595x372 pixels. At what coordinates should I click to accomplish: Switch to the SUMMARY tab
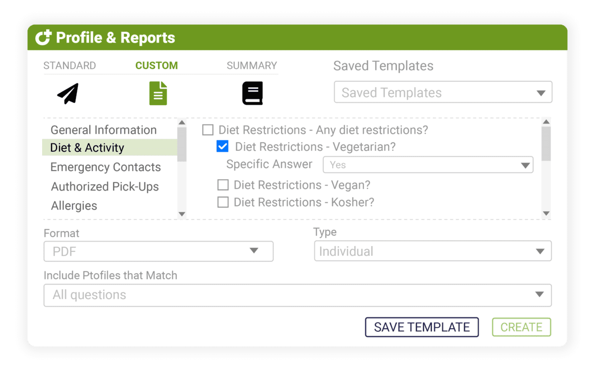point(251,65)
